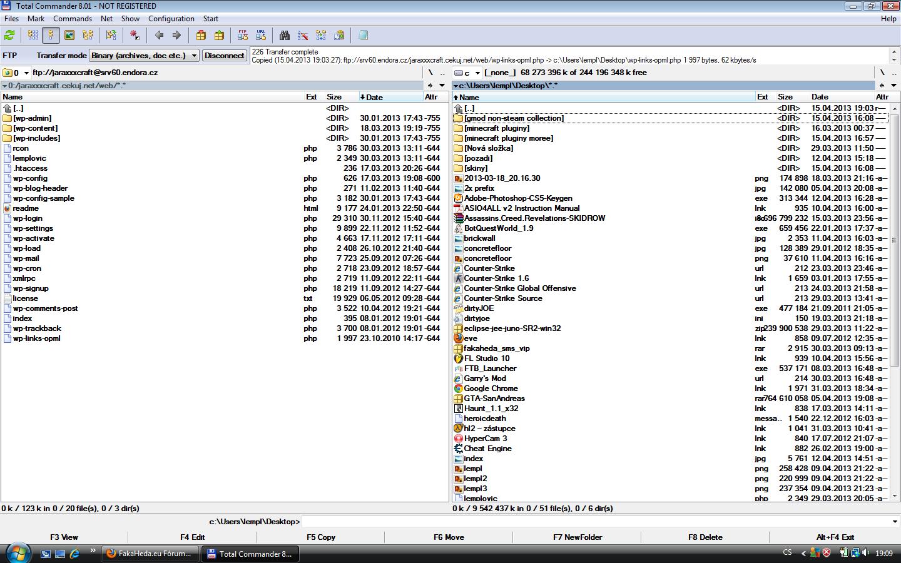This screenshot has width=901, height=563.
Task: Open right panel drive dropdown showing c
Action: 467,73
